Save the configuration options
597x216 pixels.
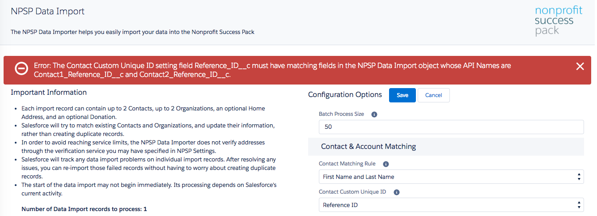(x=402, y=95)
